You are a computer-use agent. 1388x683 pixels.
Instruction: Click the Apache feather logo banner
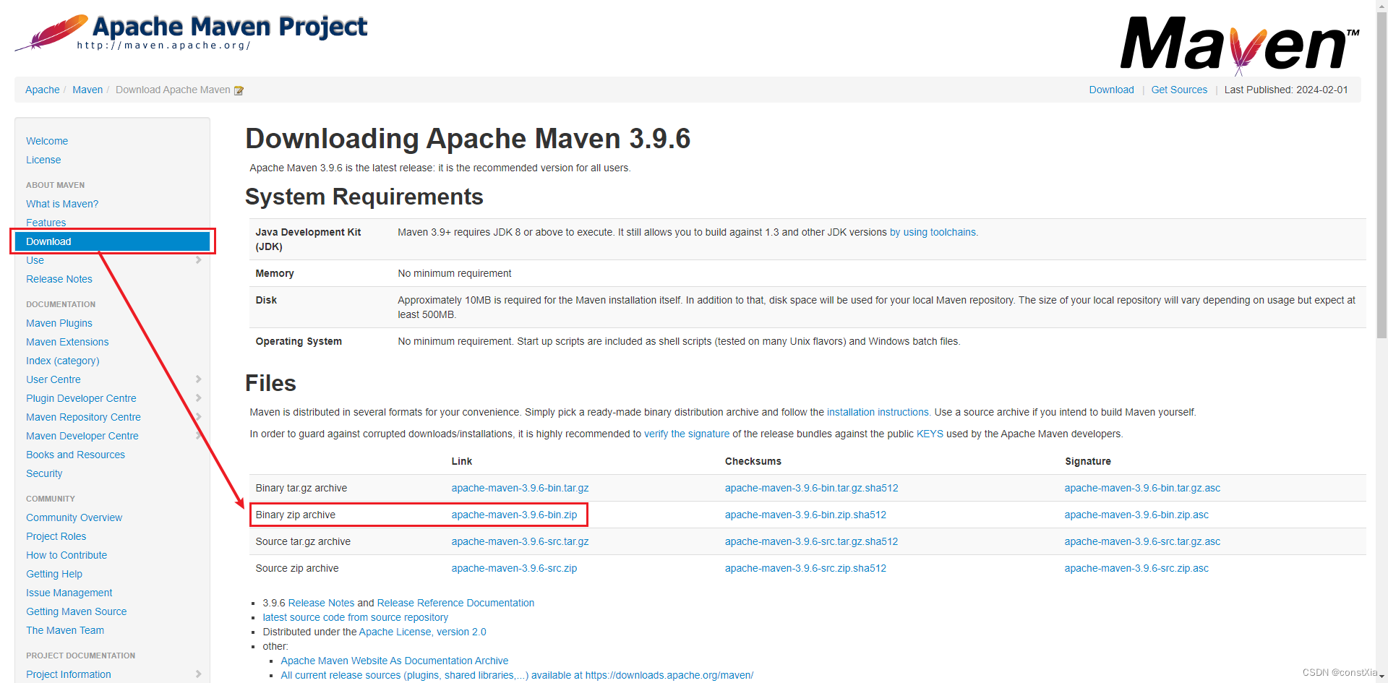(191, 33)
